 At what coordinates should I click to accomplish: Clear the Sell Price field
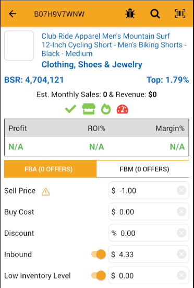(181, 190)
